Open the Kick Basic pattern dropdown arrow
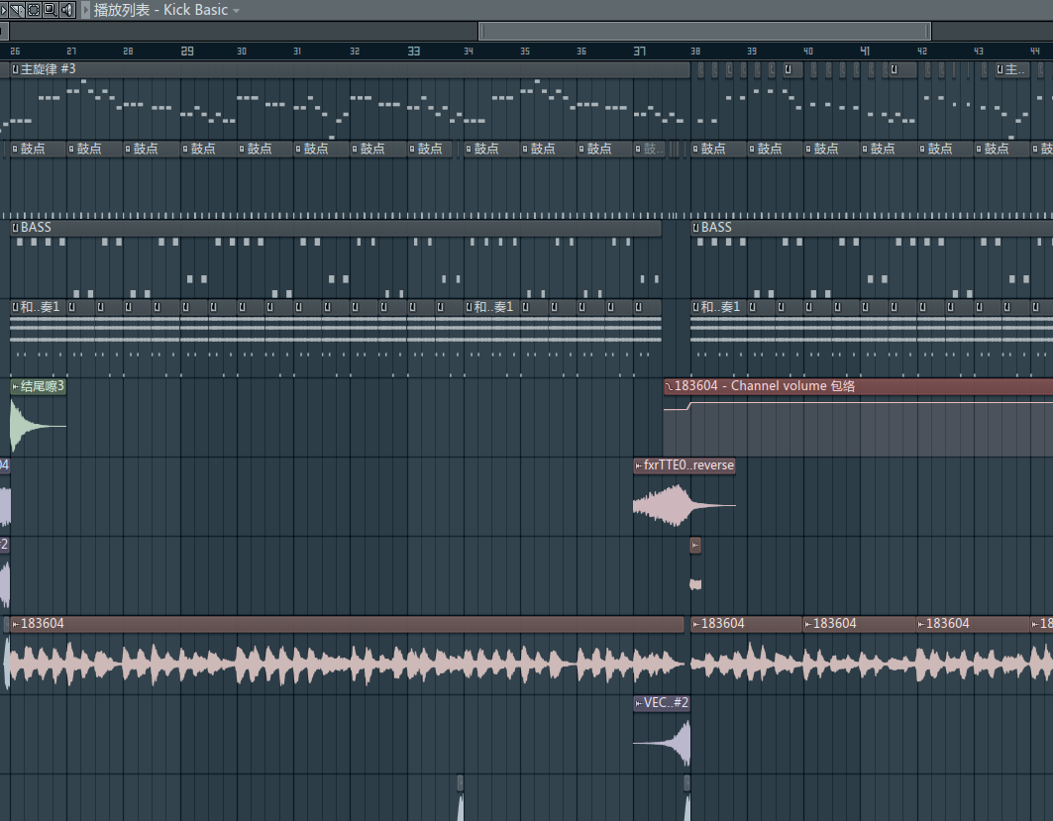This screenshot has height=821, width=1053. pyautogui.click(x=236, y=11)
